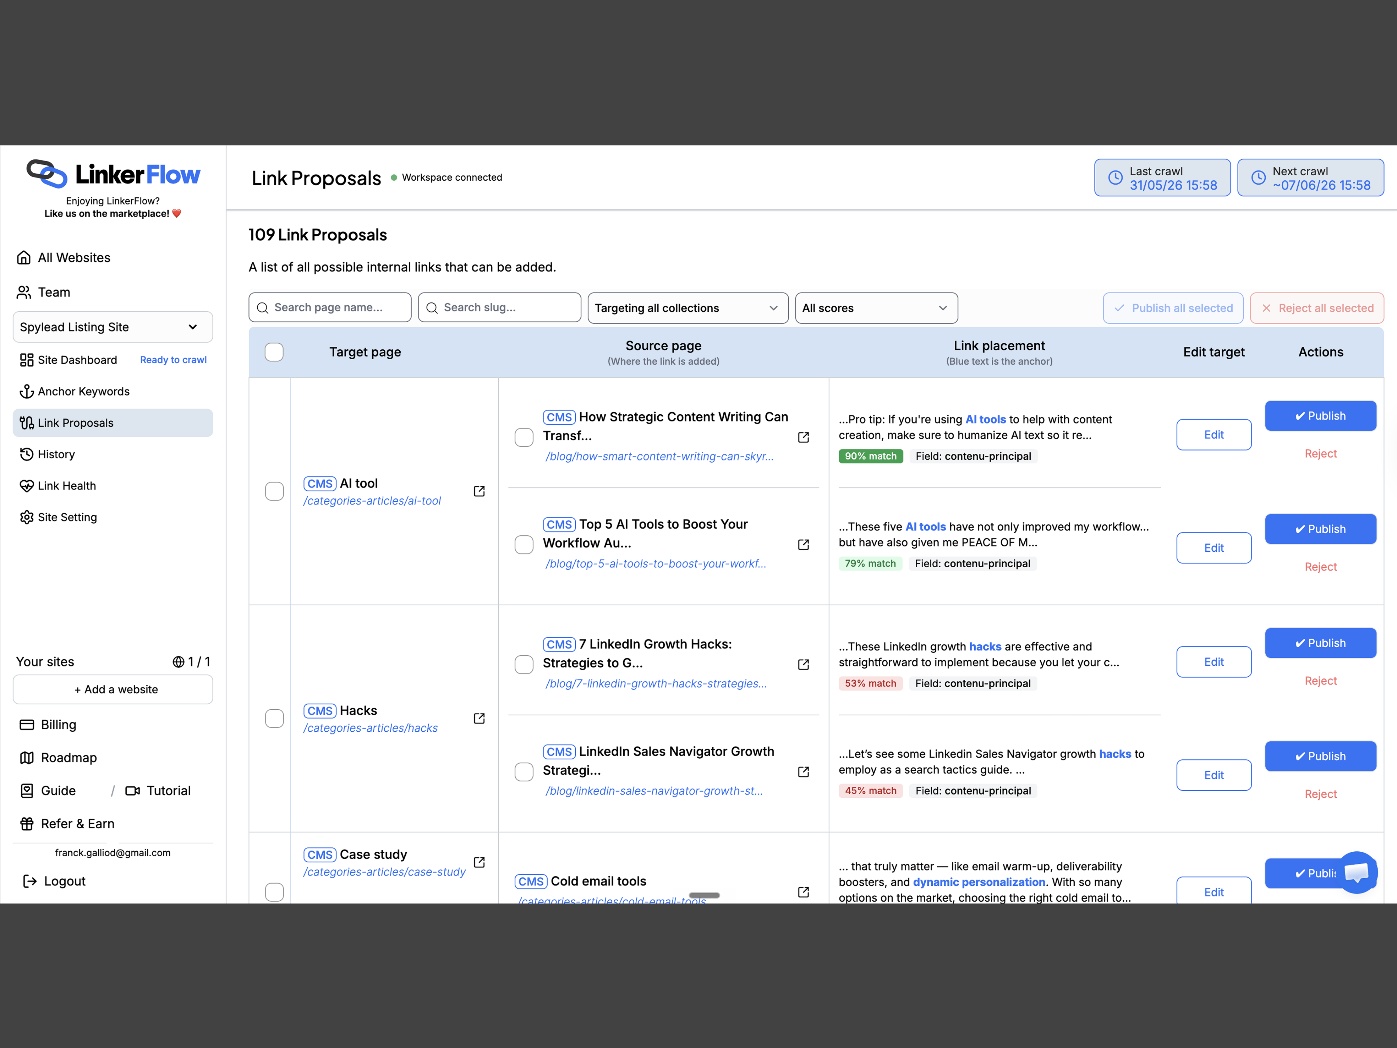This screenshot has width=1397, height=1048.
Task: Open the Team page
Action: click(x=54, y=292)
